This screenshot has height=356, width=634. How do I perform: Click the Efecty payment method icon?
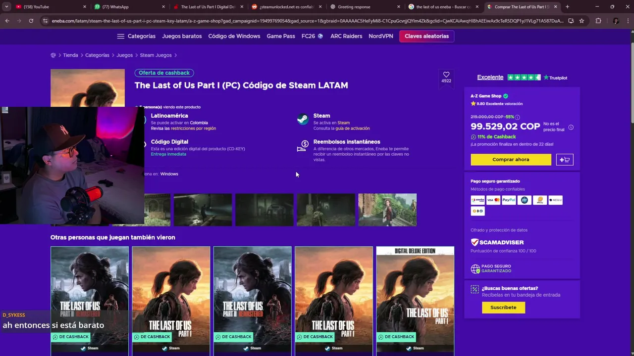tap(540, 200)
